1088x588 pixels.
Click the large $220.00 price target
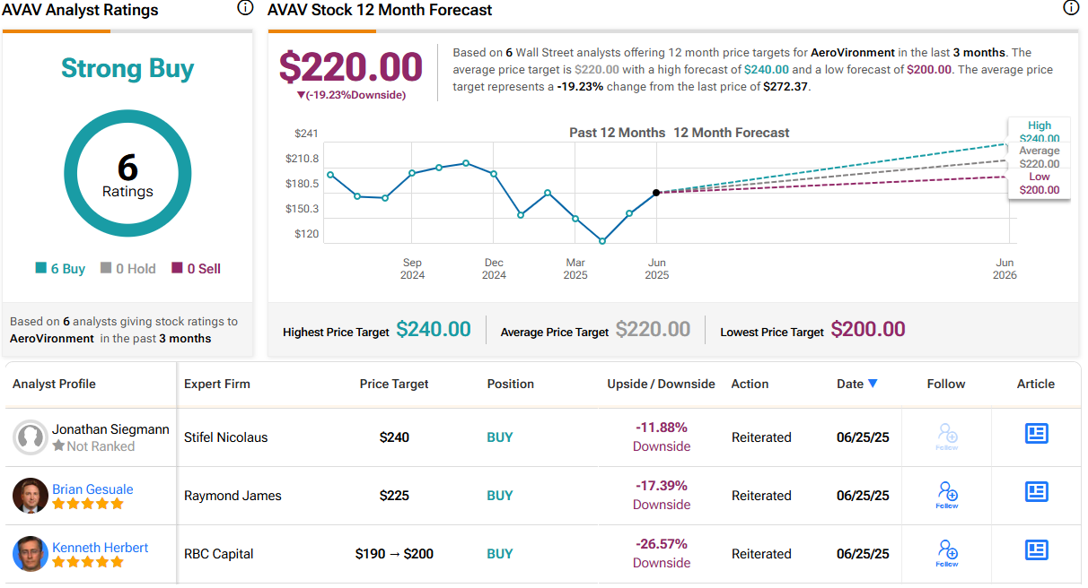[350, 68]
